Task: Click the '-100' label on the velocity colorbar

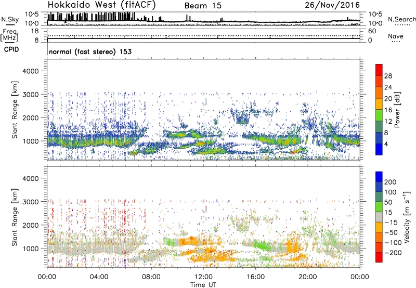Action: pos(393,243)
